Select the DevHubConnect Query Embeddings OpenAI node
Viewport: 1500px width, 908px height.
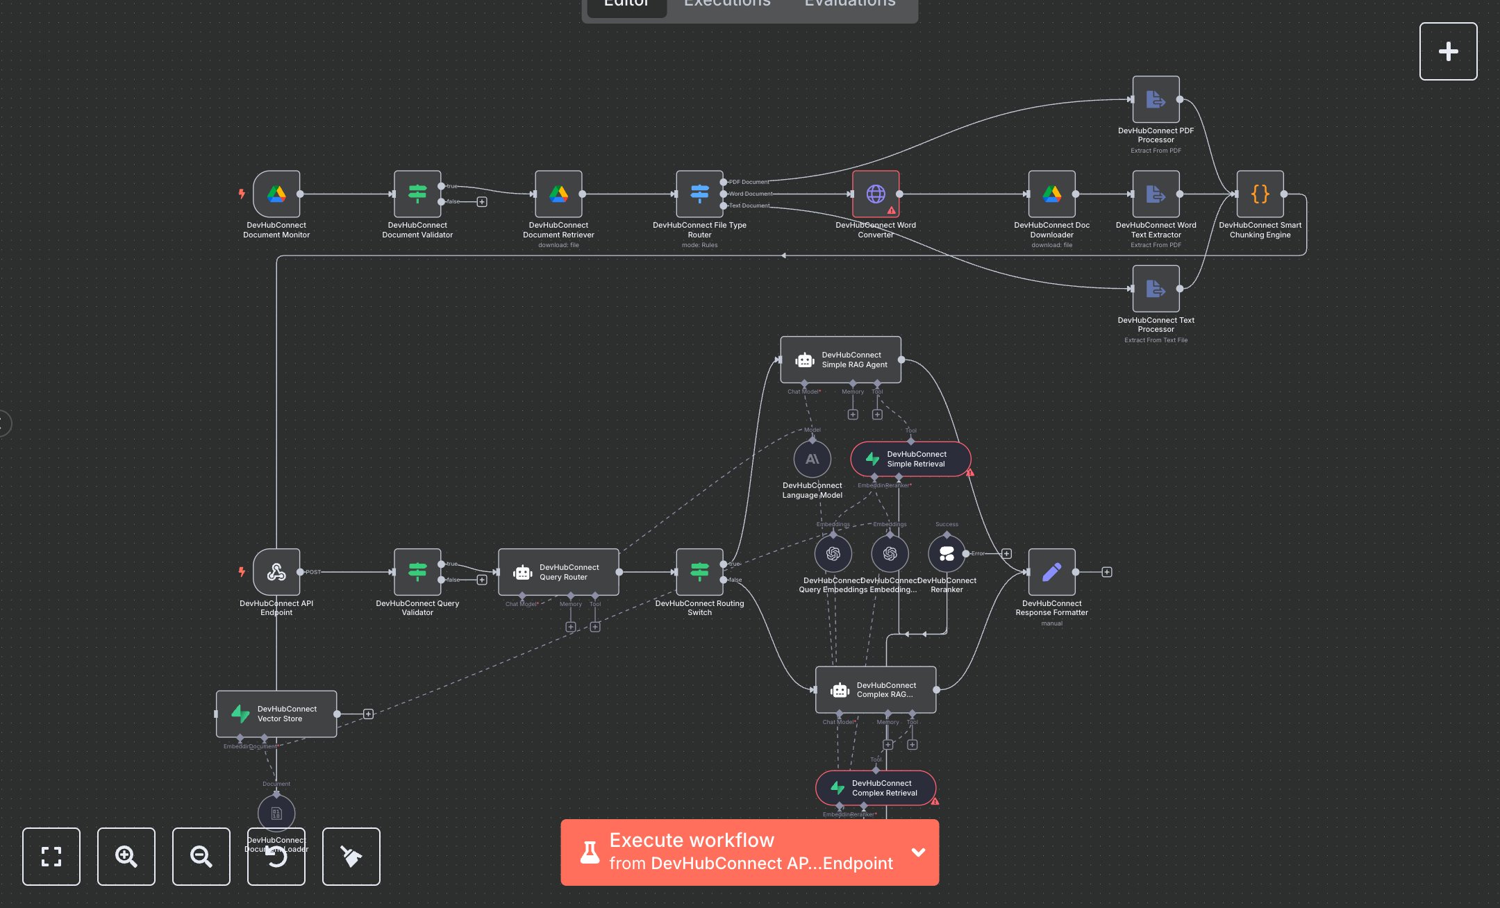pyautogui.click(x=832, y=553)
